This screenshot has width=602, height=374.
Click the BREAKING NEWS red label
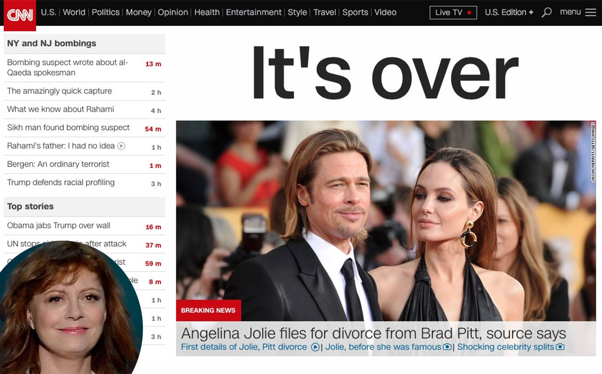click(208, 310)
